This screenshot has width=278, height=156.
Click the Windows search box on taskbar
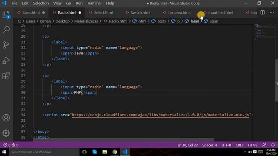coord(44,152)
